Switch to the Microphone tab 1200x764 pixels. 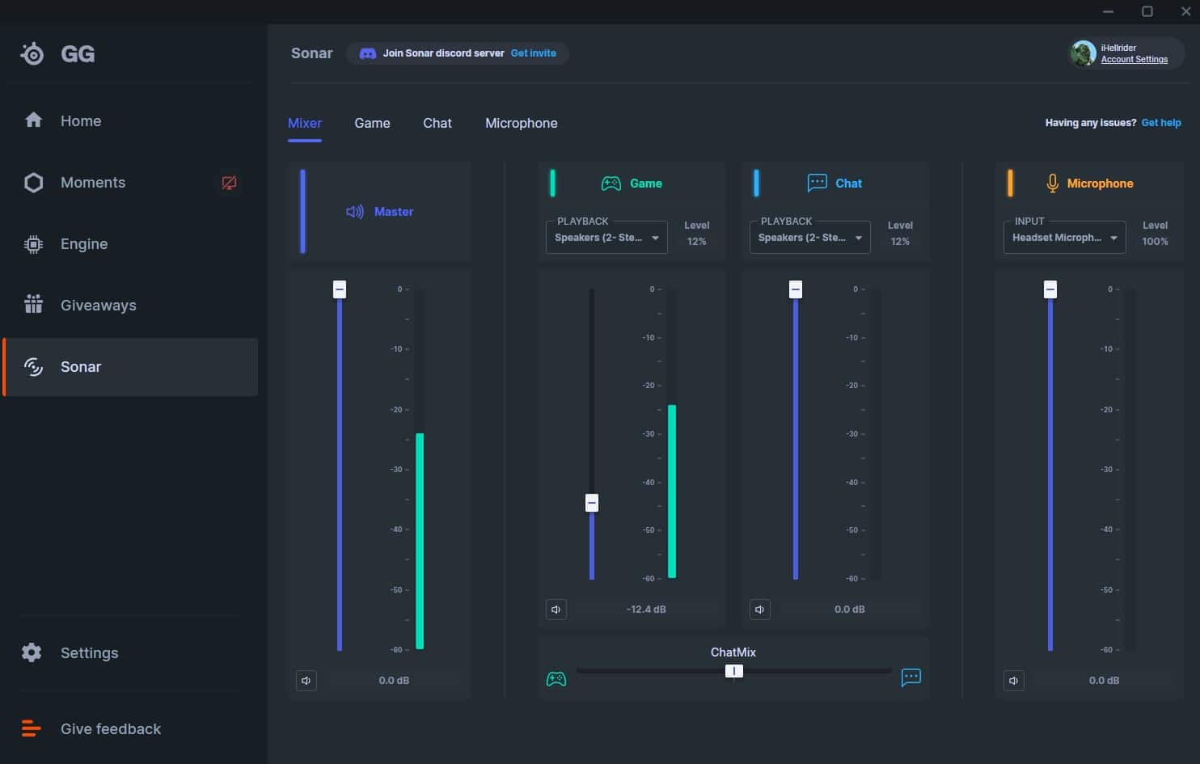(x=522, y=123)
